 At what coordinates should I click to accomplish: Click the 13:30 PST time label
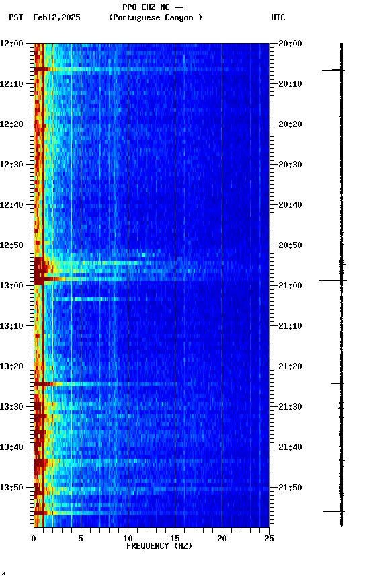(11, 408)
